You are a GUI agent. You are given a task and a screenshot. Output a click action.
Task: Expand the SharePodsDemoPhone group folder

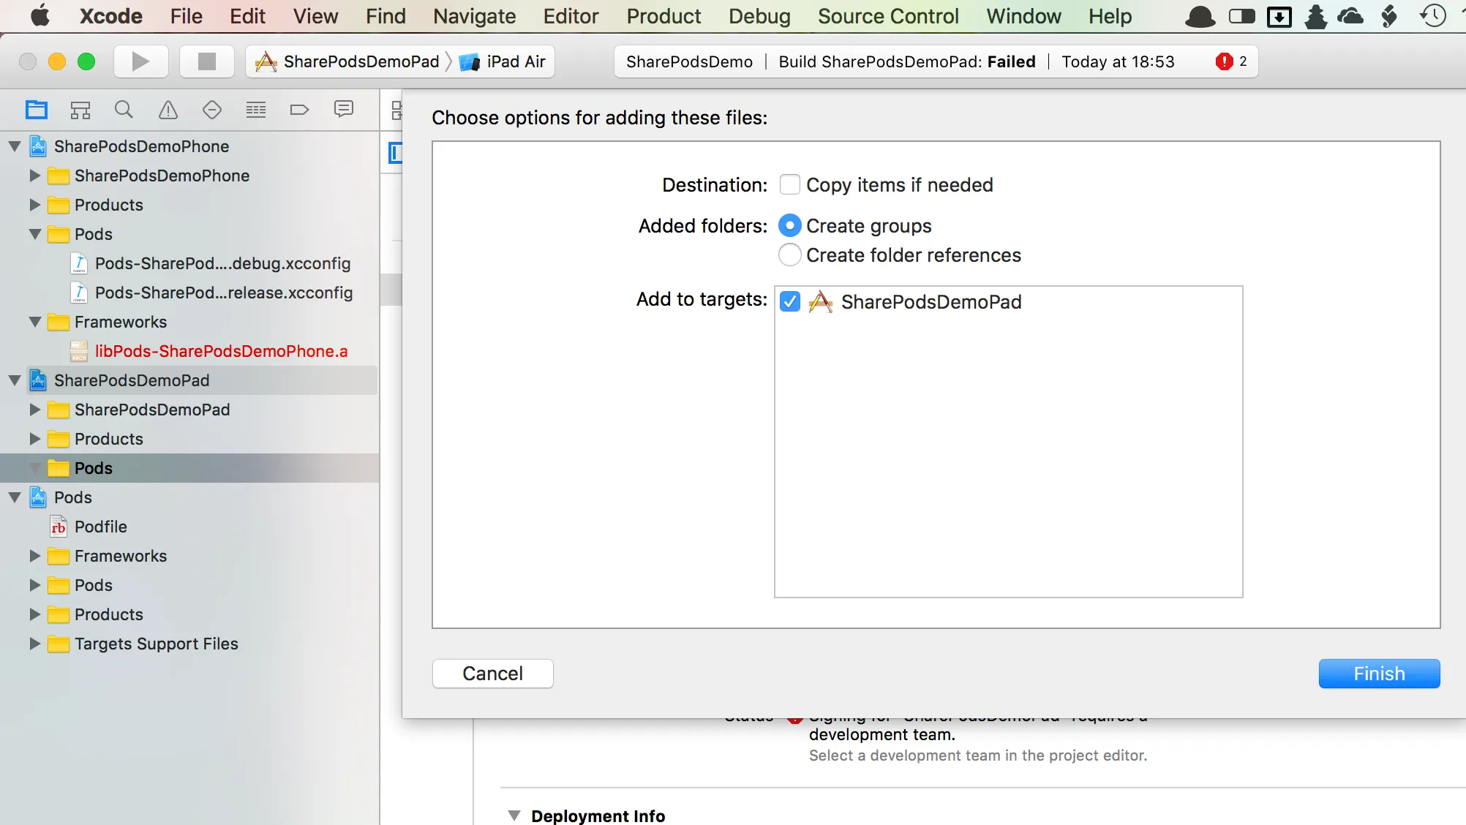pyautogui.click(x=34, y=176)
